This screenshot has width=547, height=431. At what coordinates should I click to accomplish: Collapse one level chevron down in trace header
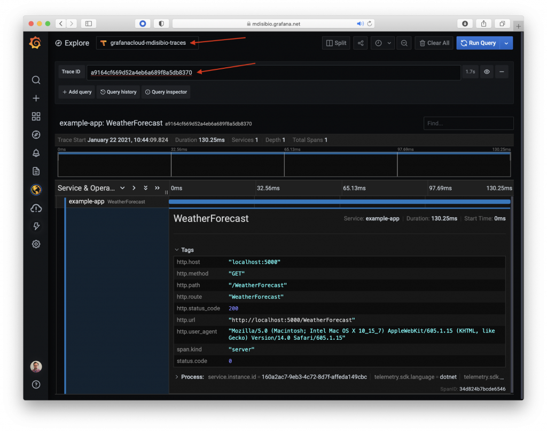[x=122, y=188]
